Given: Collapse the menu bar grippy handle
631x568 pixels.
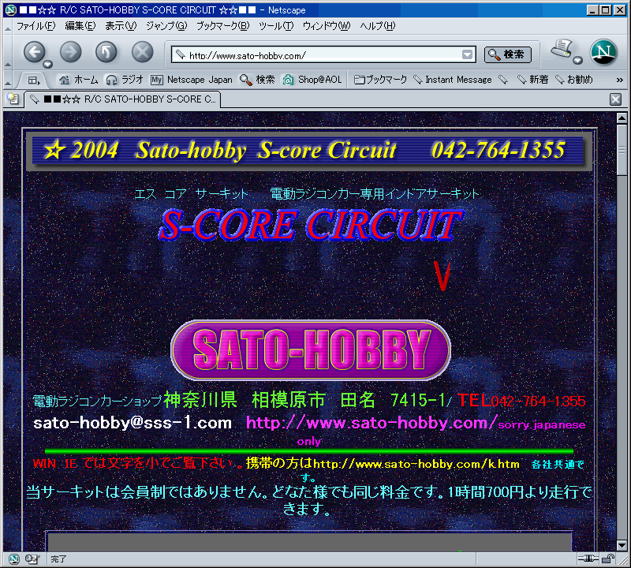Looking at the screenshot, I should [x=8, y=27].
